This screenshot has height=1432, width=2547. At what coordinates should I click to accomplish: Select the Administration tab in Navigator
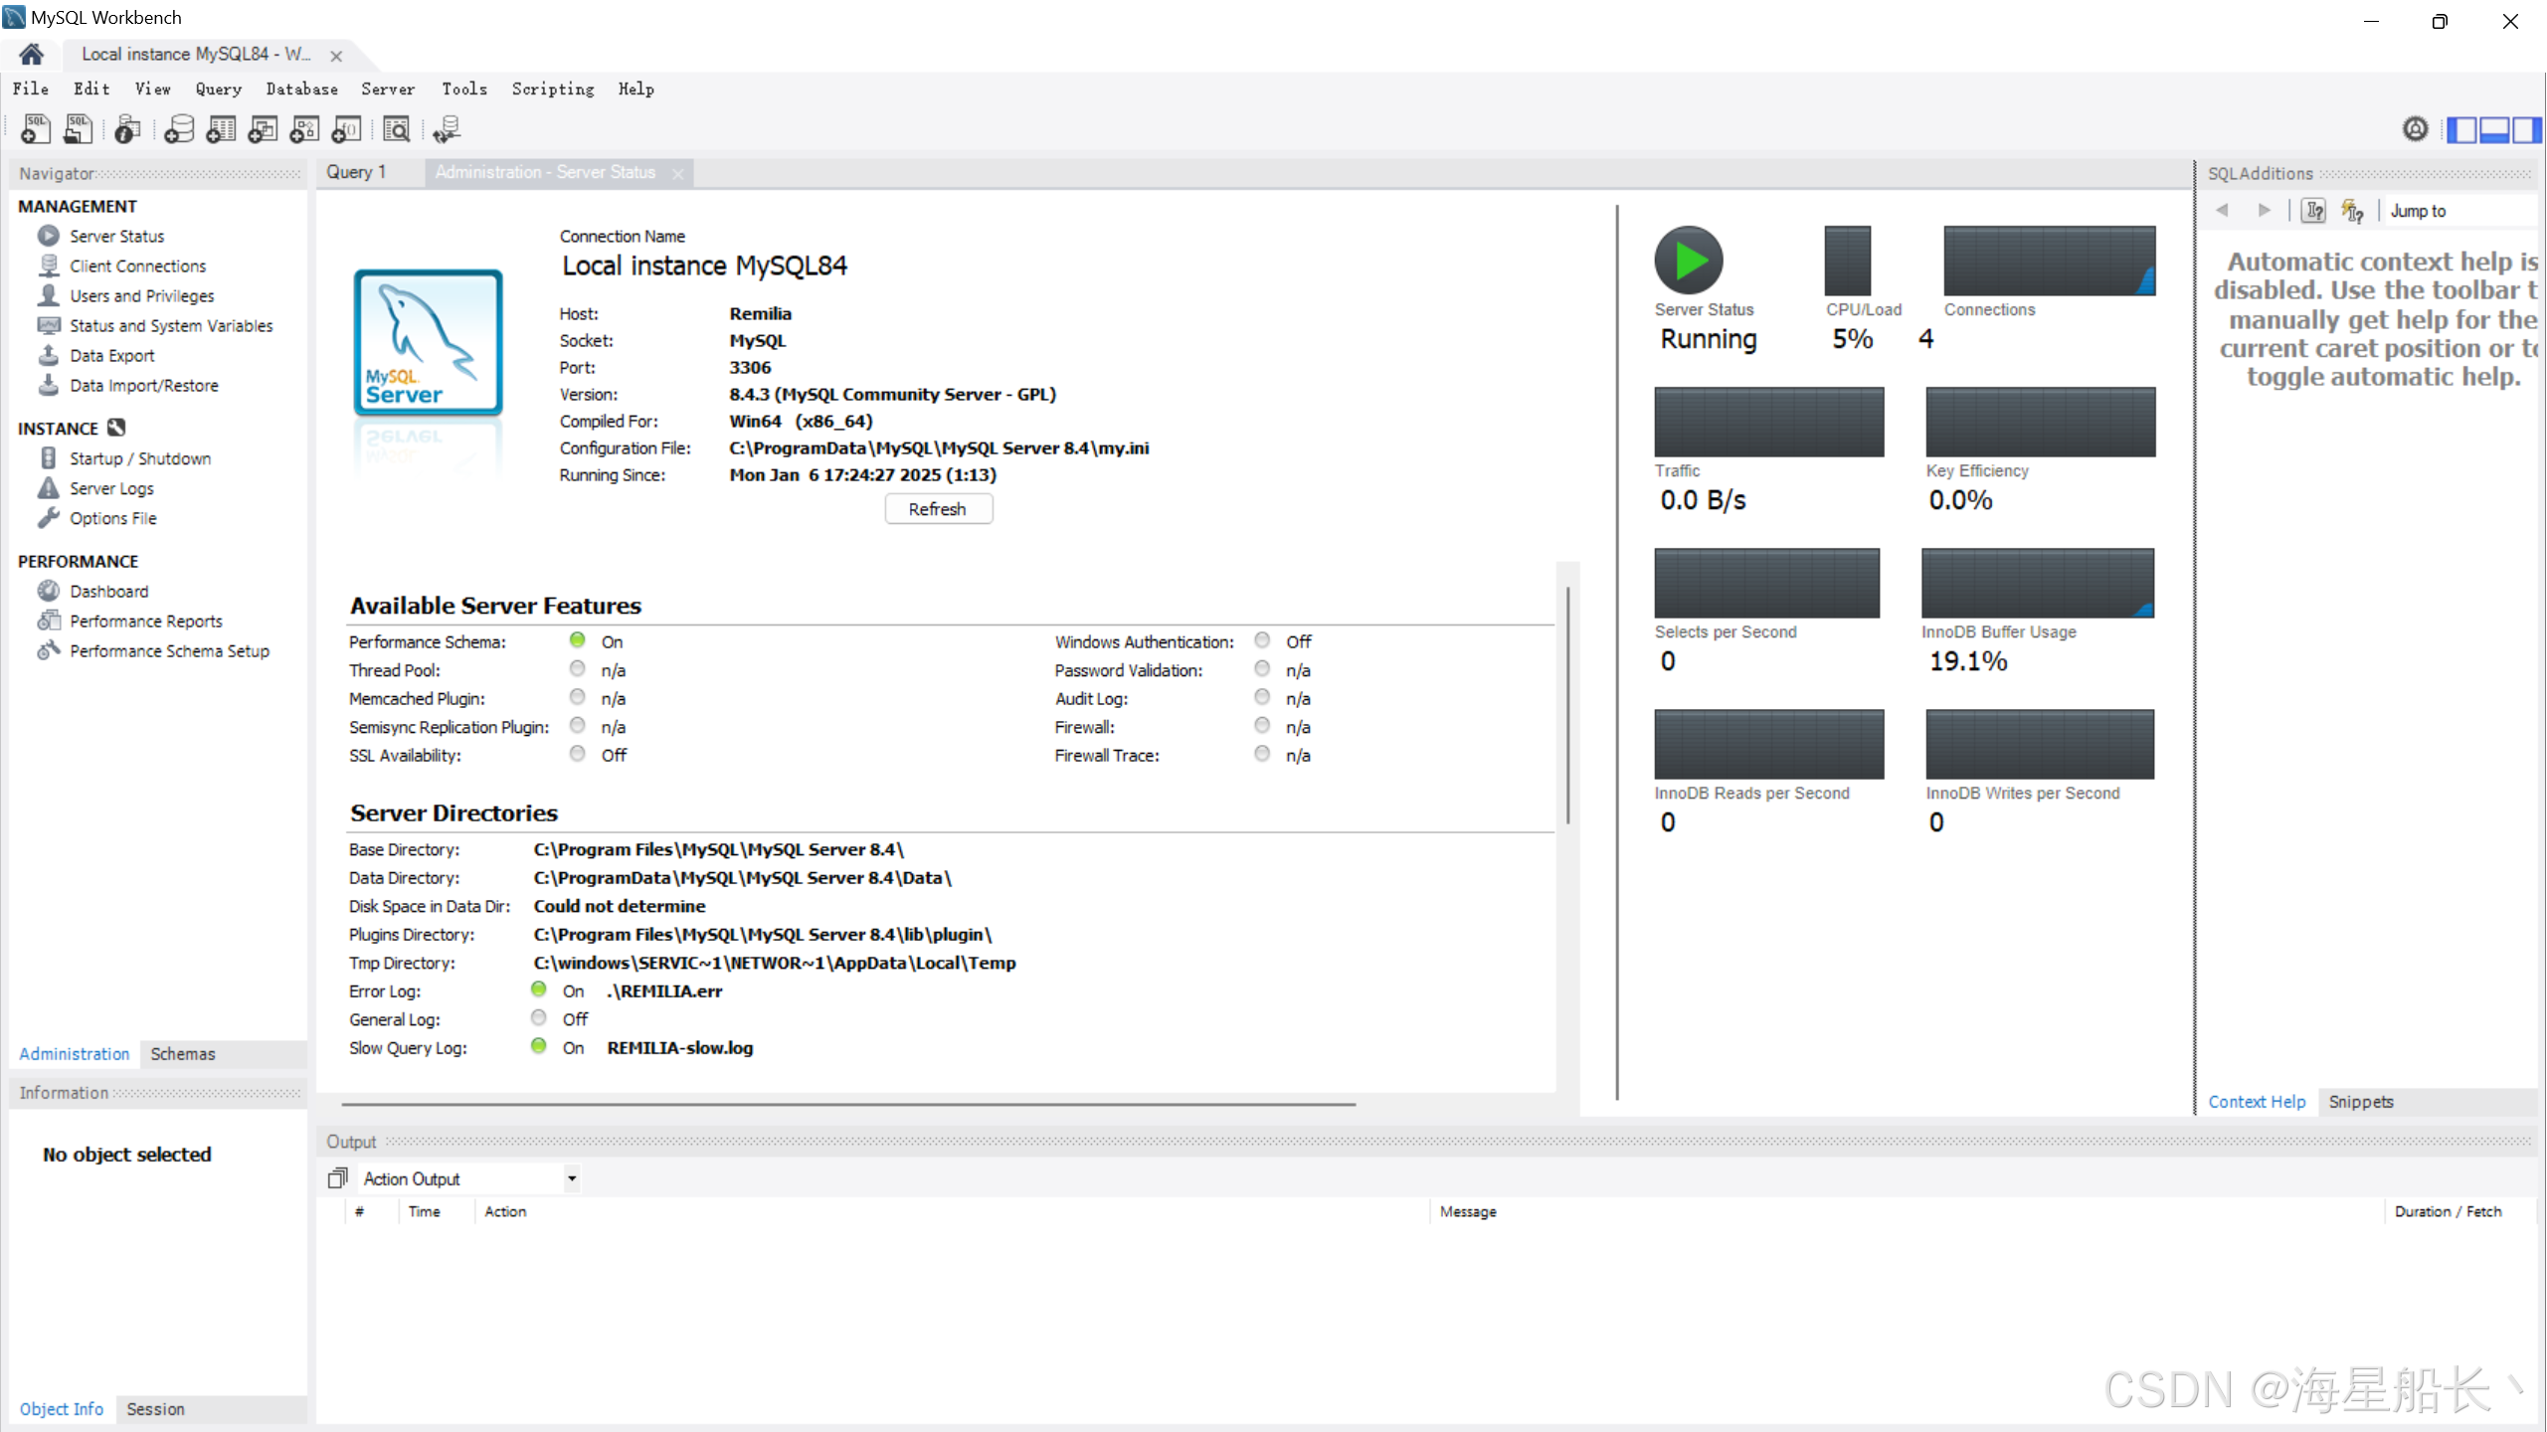click(75, 1053)
